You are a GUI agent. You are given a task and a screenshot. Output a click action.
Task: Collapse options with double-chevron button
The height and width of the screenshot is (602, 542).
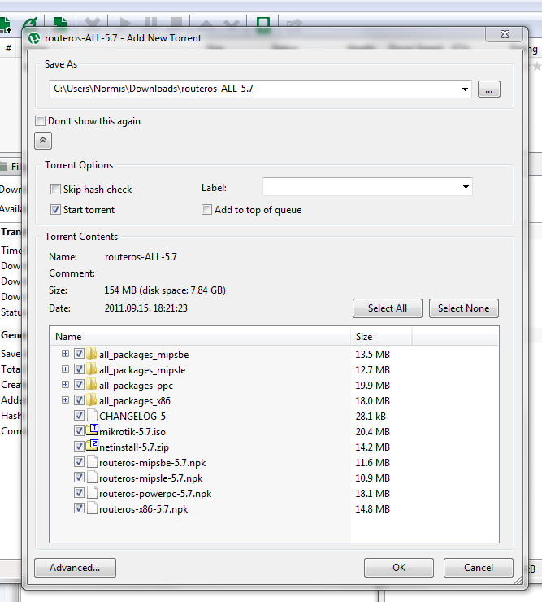pos(43,141)
